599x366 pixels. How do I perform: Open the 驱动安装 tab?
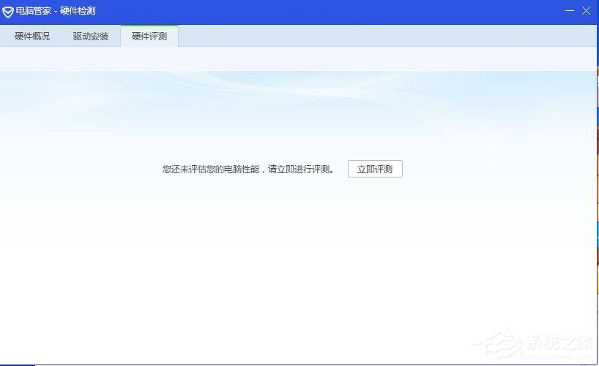91,36
